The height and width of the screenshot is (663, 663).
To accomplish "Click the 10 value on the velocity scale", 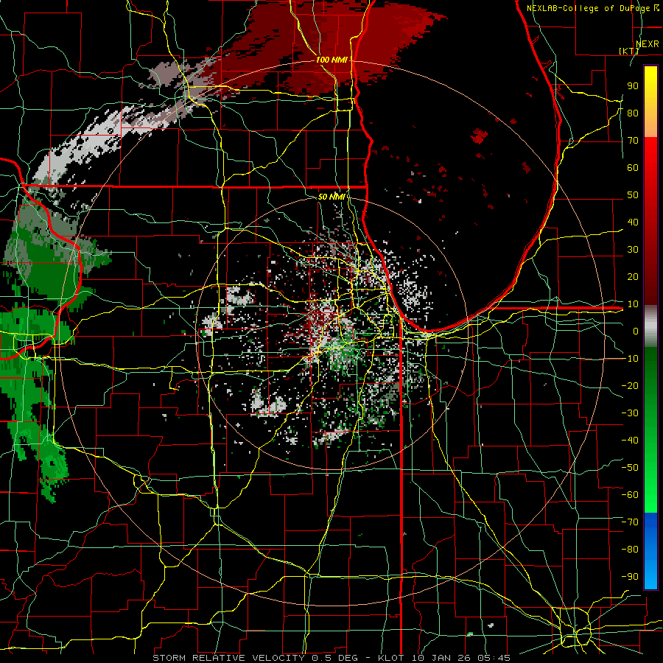I will [633, 304].
